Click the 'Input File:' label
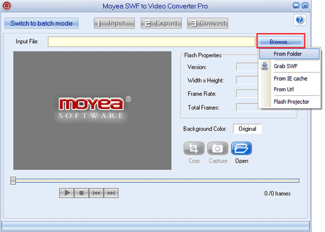The width and height of the screenshot is (325, 232). point(27,42)
